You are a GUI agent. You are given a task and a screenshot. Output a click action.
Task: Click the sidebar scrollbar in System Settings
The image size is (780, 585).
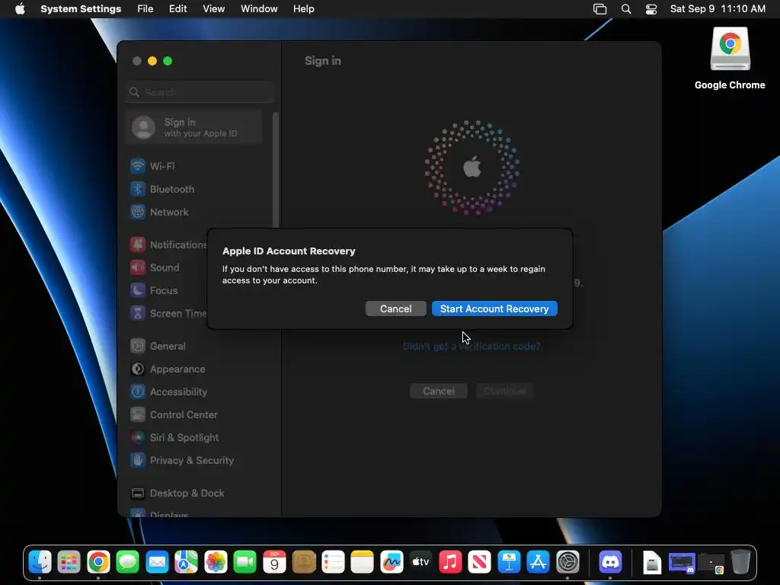(276, 169)
